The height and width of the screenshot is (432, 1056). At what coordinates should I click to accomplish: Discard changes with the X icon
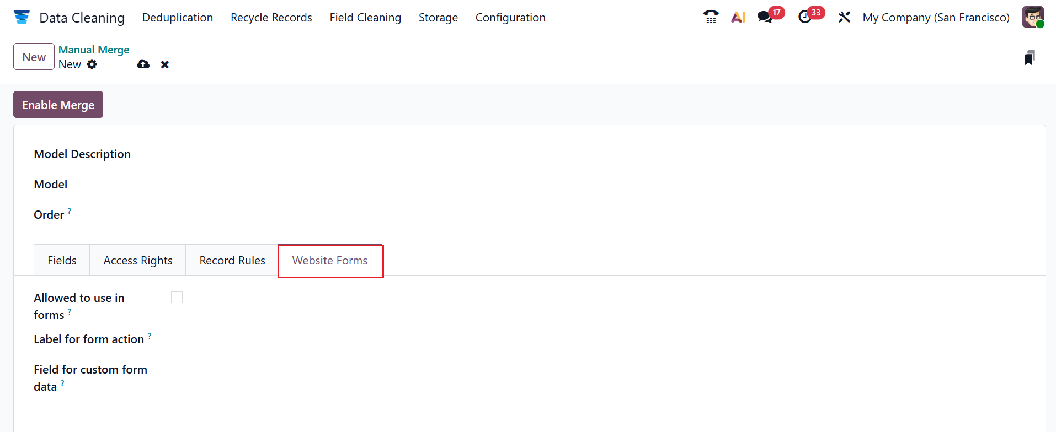coord(164,64)
